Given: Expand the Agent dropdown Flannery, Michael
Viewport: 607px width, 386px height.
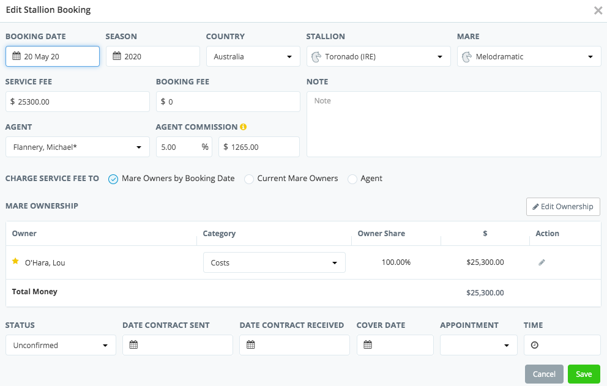Looking at the screenshot, I should tap(77, 147).
